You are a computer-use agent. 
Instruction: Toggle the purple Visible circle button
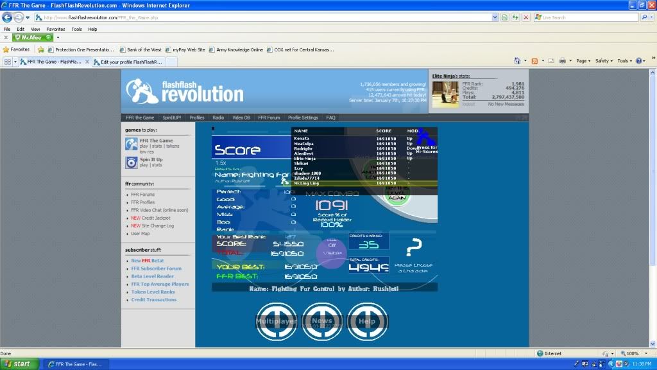[332, 250]
